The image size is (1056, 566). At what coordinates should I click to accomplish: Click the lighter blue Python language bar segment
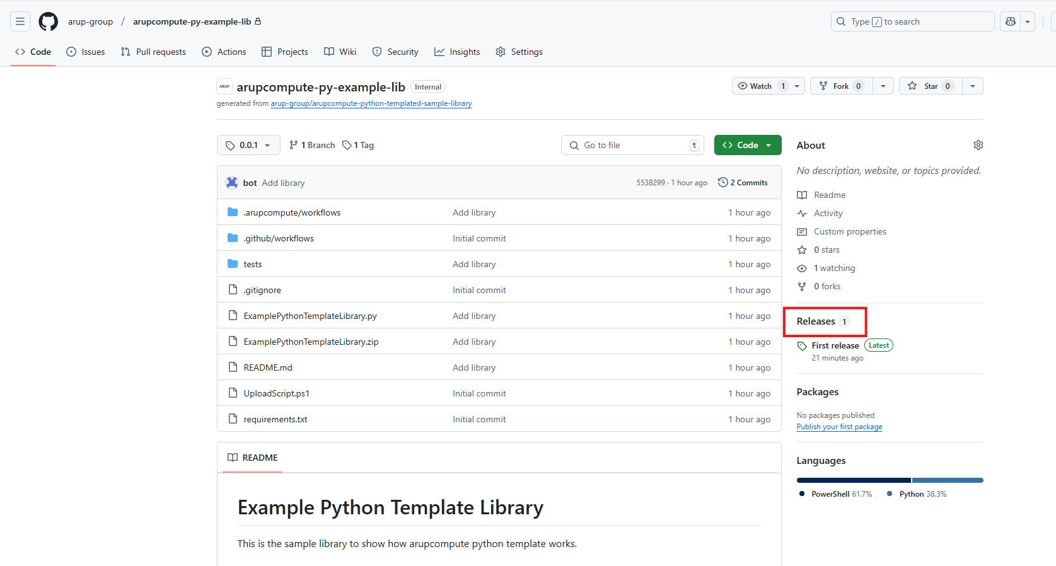(x=948, y=480)
